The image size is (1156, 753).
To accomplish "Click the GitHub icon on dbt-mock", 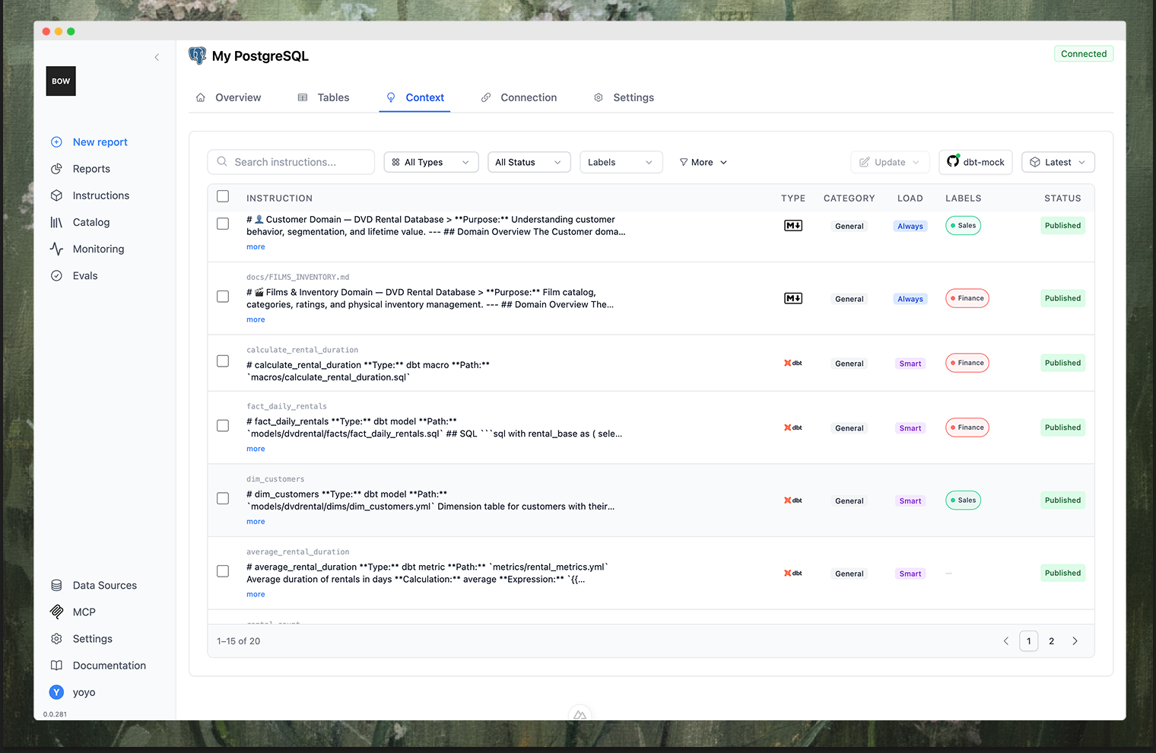I will click(953, 161).
